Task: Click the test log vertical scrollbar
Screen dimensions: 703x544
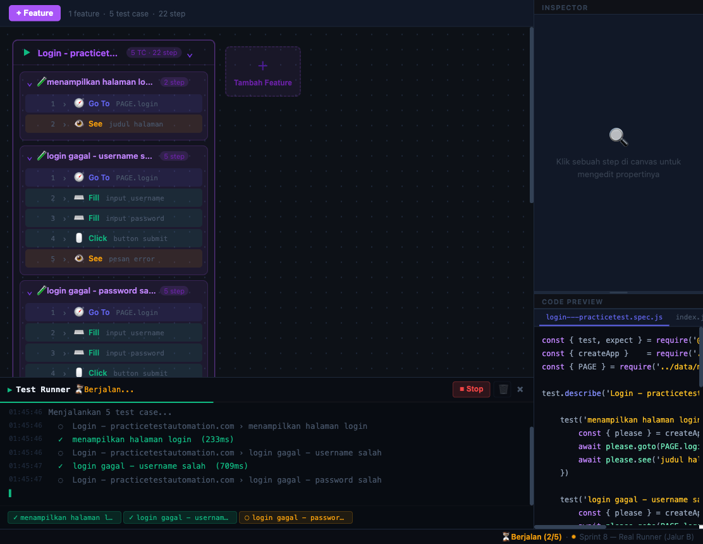Action: tap(532, 466)
